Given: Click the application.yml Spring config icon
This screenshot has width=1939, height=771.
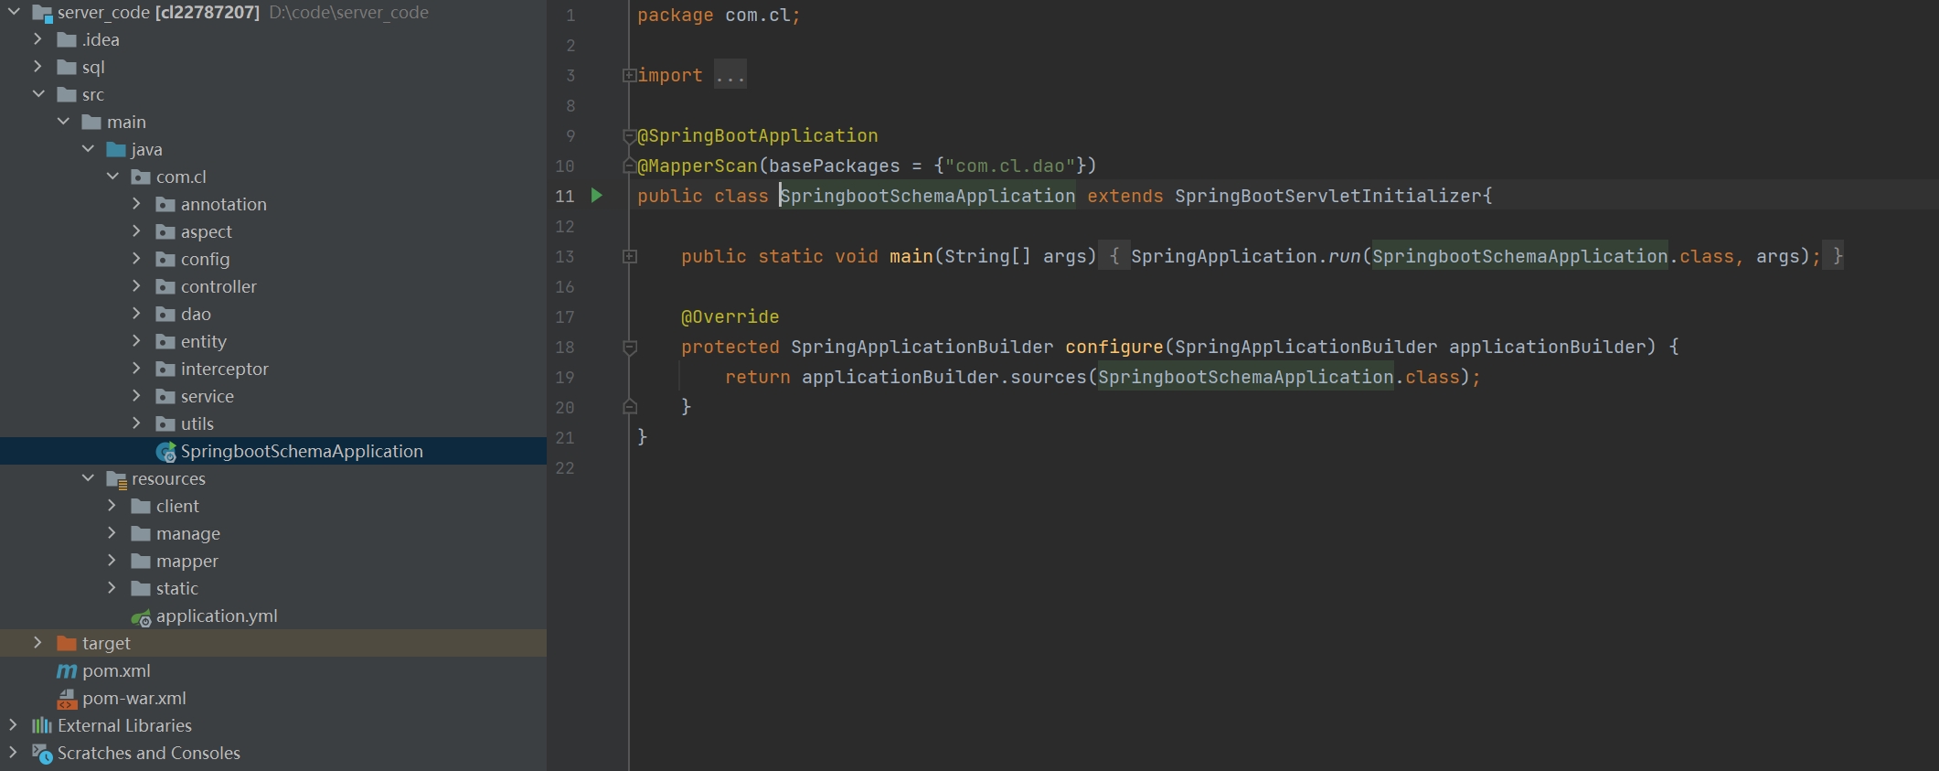Looking at the screenshot, I should pyautogui.click(x=141, y=617).
